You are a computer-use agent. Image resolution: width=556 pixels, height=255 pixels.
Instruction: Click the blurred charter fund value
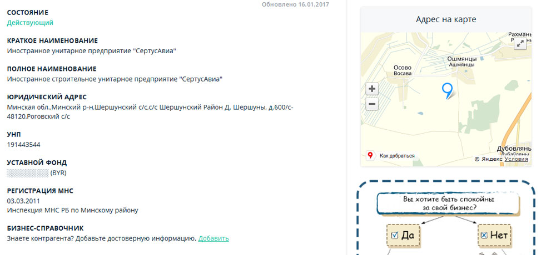coord(28,173)
